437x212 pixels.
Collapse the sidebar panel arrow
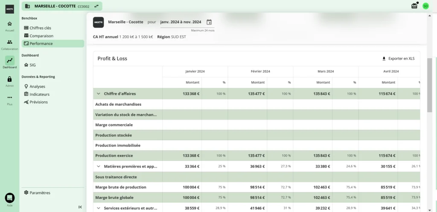coord(80,207)
